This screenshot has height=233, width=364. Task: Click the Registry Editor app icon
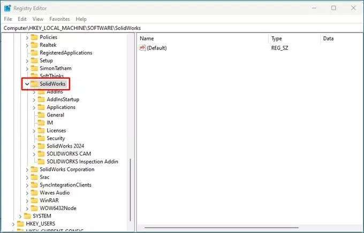point(7,8)
